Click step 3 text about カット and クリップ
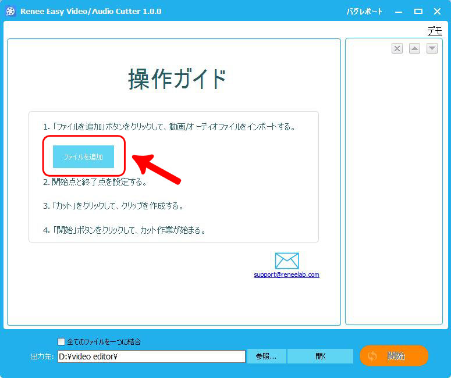451x378 pixels. 113,206
